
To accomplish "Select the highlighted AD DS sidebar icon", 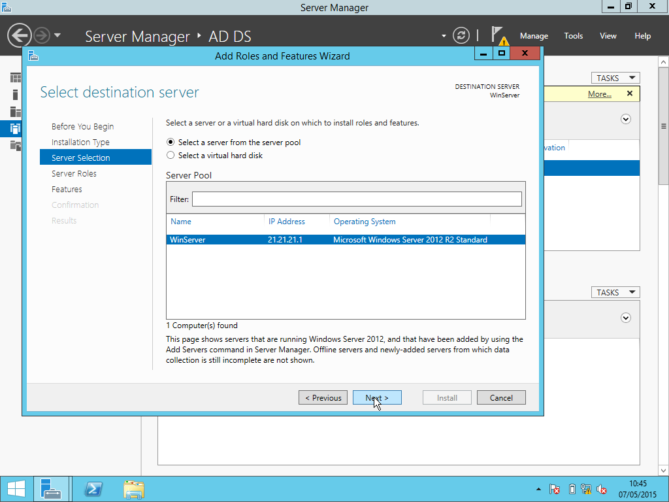I will [x=16, y=129].
